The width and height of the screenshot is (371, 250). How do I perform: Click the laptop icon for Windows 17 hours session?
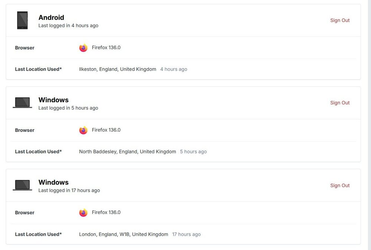click(x=22, y=185)
